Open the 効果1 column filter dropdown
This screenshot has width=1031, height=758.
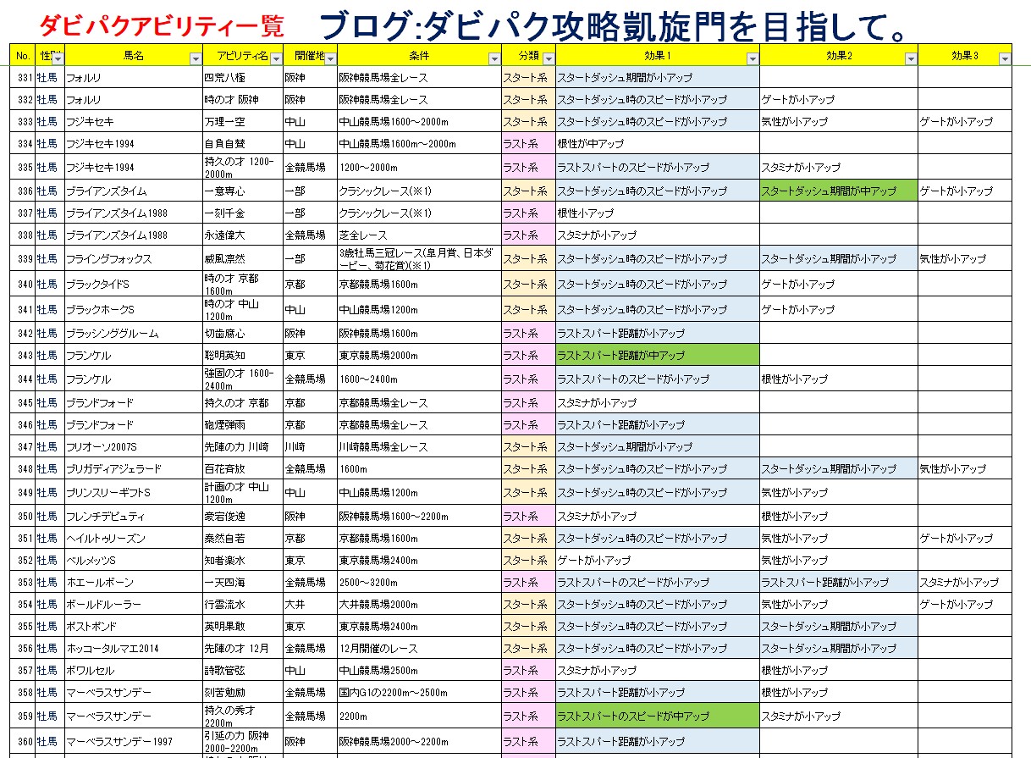753,58
